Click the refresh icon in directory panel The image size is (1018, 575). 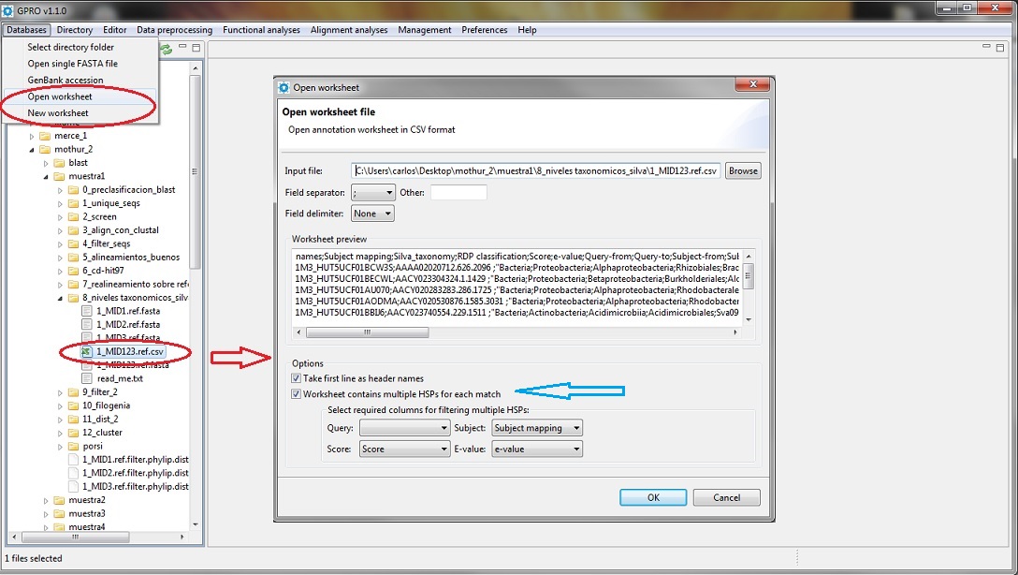(x=167, y=49)
